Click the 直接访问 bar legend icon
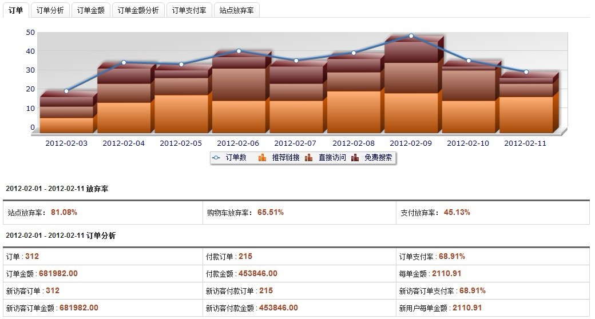Screen dimensions: 595x319 tap(309, 158)
